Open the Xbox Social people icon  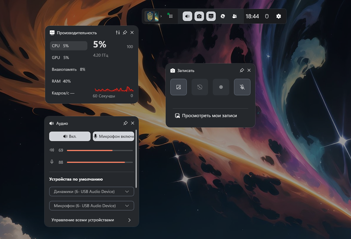click(235, 16)
